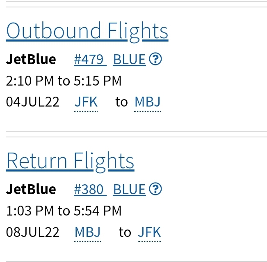This screenshot has height=262, width=267.
Task: Click the JFK departure airport on 04JUL22
Action: coord(86,102)
